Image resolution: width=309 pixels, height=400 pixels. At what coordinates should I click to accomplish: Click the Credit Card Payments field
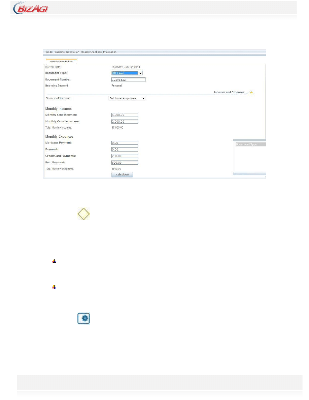coord(125,156)
